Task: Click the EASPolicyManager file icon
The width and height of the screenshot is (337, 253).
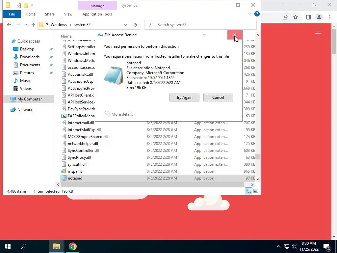Action: click(64, 116)
